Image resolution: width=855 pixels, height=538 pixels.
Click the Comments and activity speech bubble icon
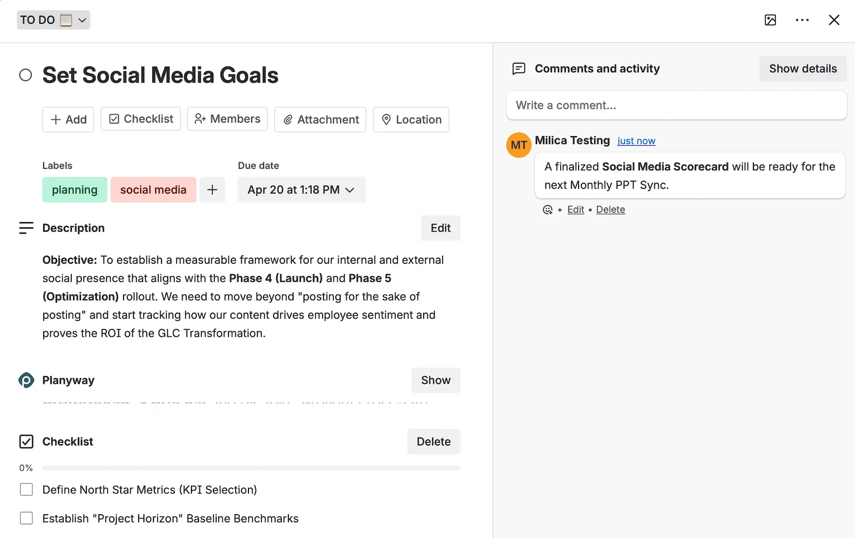518,68
